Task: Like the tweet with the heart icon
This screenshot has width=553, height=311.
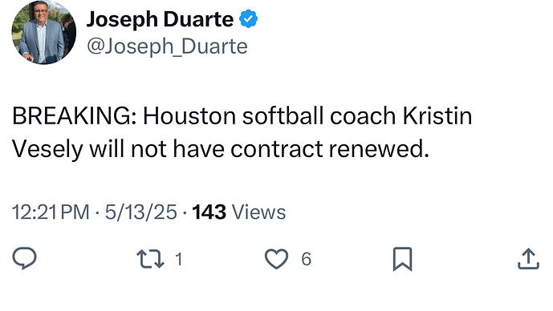Action: (x=276, y=259)
